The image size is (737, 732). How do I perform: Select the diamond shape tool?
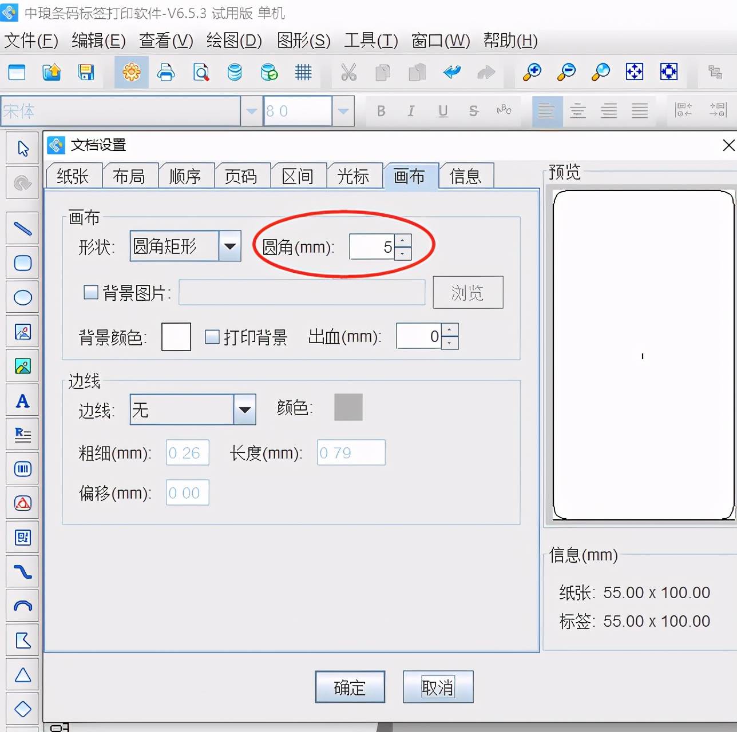click(22, 709)
